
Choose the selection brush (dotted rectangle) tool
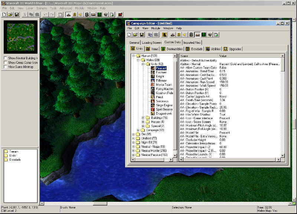click(60, 14)
